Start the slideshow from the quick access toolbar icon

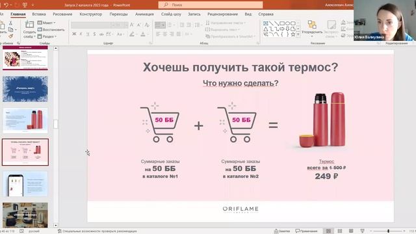click(25, 5)
